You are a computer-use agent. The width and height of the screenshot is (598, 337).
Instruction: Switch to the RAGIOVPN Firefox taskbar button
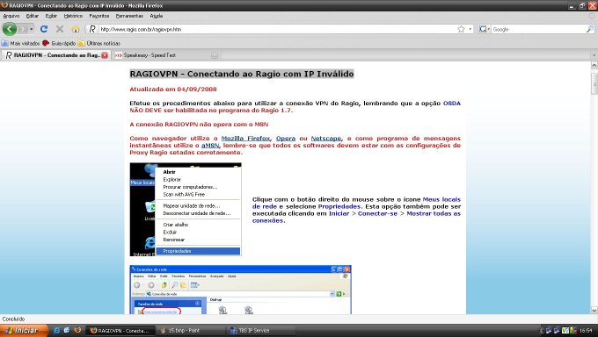pyautogui.click(x=120, y=331)
